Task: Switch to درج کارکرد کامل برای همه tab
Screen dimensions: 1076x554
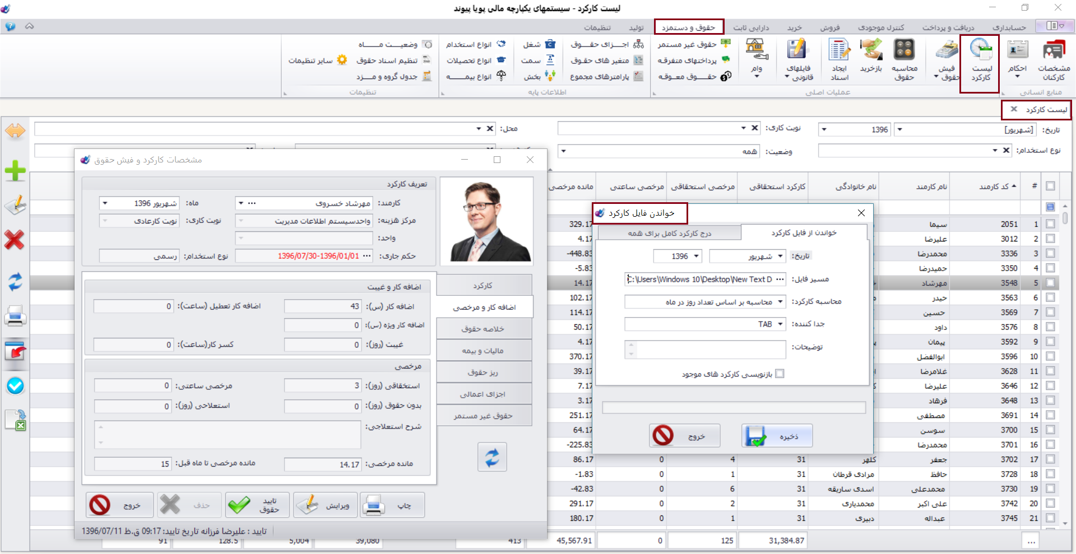Action: (x=669, y=233)
